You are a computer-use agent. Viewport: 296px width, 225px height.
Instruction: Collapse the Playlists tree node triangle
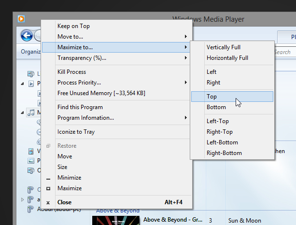[x=23, y=84]
